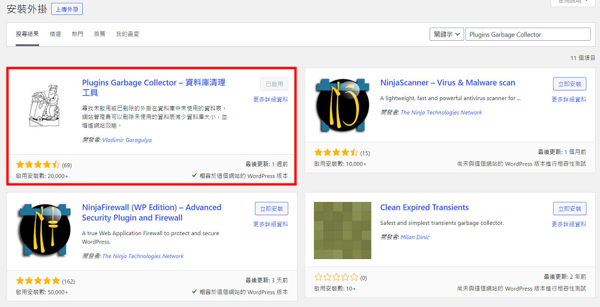The height and width of the screenshot is (307, 600).
Task: Open the 熱門 popular tab
Action: [77, 34]
